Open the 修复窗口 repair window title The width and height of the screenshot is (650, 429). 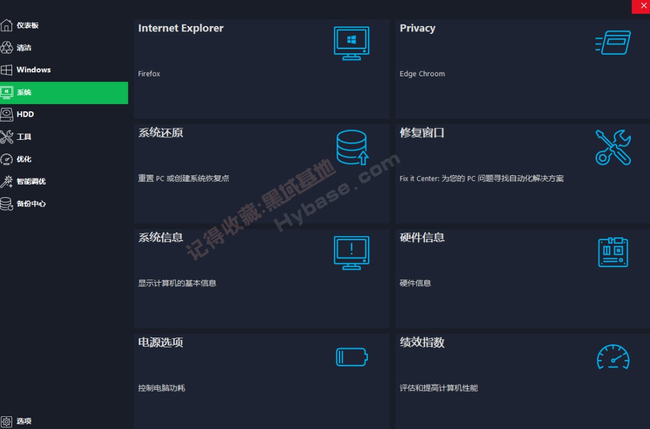pos(422,133)
